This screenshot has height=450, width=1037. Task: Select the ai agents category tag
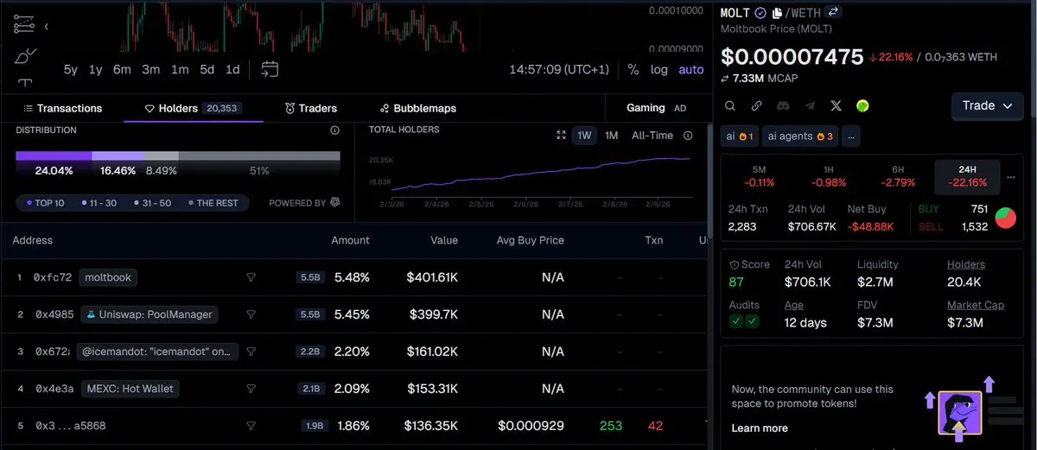pyautogui.click(x=800, y=136)
